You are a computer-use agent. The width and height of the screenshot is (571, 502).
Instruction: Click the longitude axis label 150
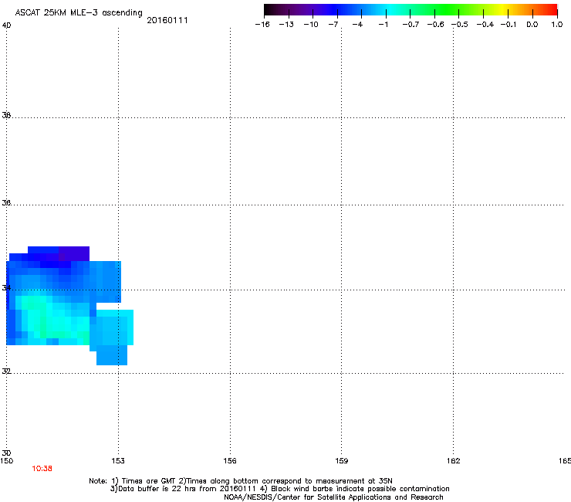pos(6,461)
